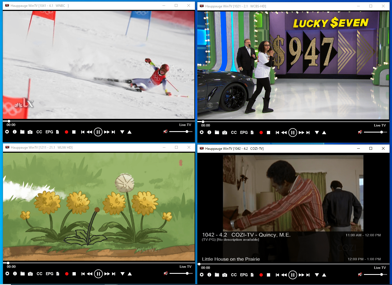
Task: Take a snapshot in WNBC window
Action: pos(30,132)
